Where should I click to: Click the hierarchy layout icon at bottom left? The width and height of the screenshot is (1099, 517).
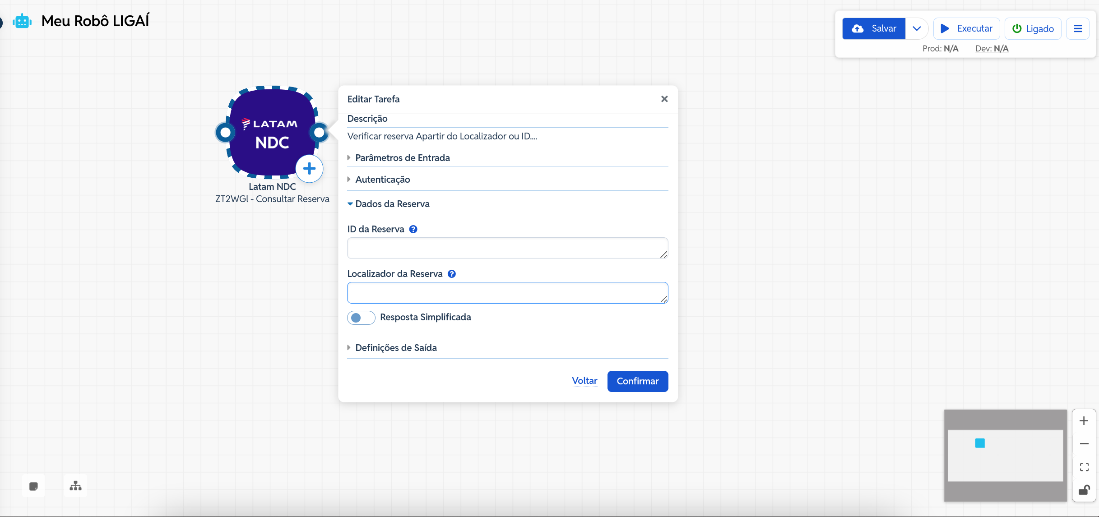point(75,486)
